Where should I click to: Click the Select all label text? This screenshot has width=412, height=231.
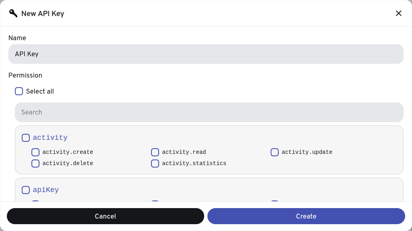40,92
